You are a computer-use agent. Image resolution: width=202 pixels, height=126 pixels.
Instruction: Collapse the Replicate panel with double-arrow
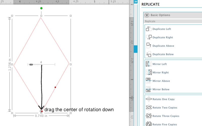(136, 2)
